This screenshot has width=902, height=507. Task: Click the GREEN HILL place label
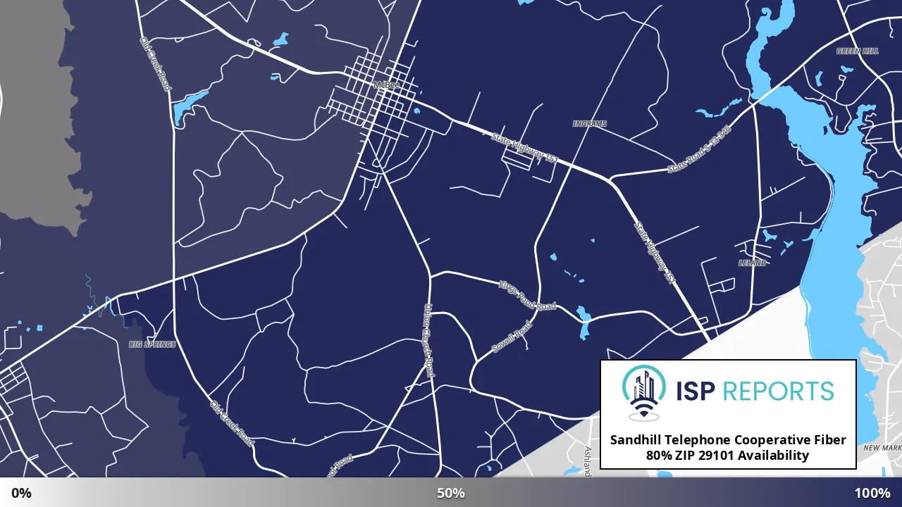(x=858, y=51)
